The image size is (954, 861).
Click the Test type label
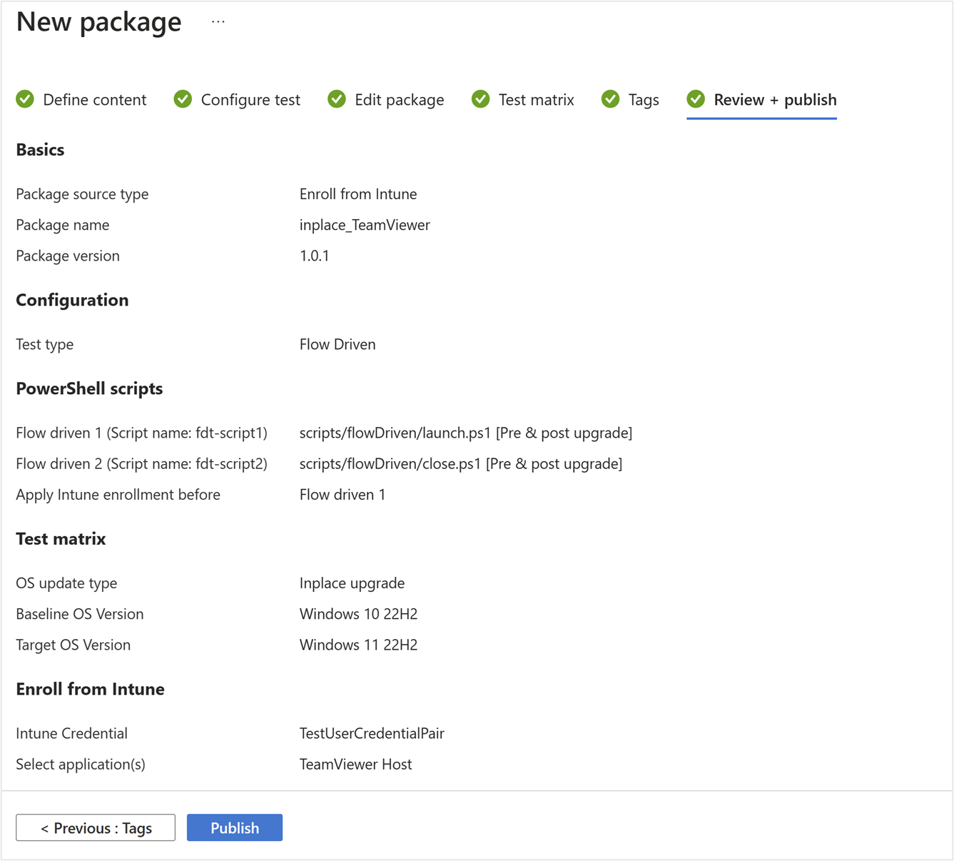(x=45, y=344)
